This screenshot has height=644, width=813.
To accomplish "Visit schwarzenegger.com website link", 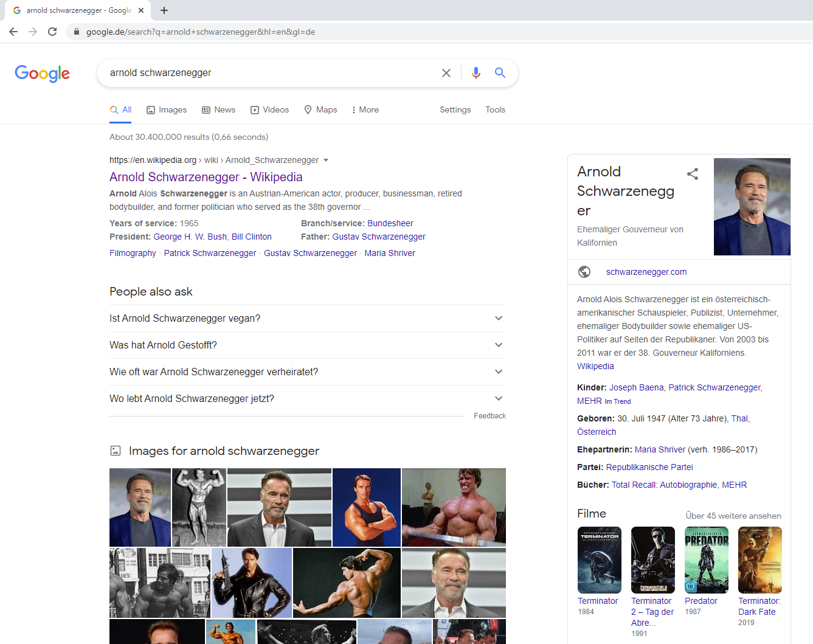I will pos(646,272).
